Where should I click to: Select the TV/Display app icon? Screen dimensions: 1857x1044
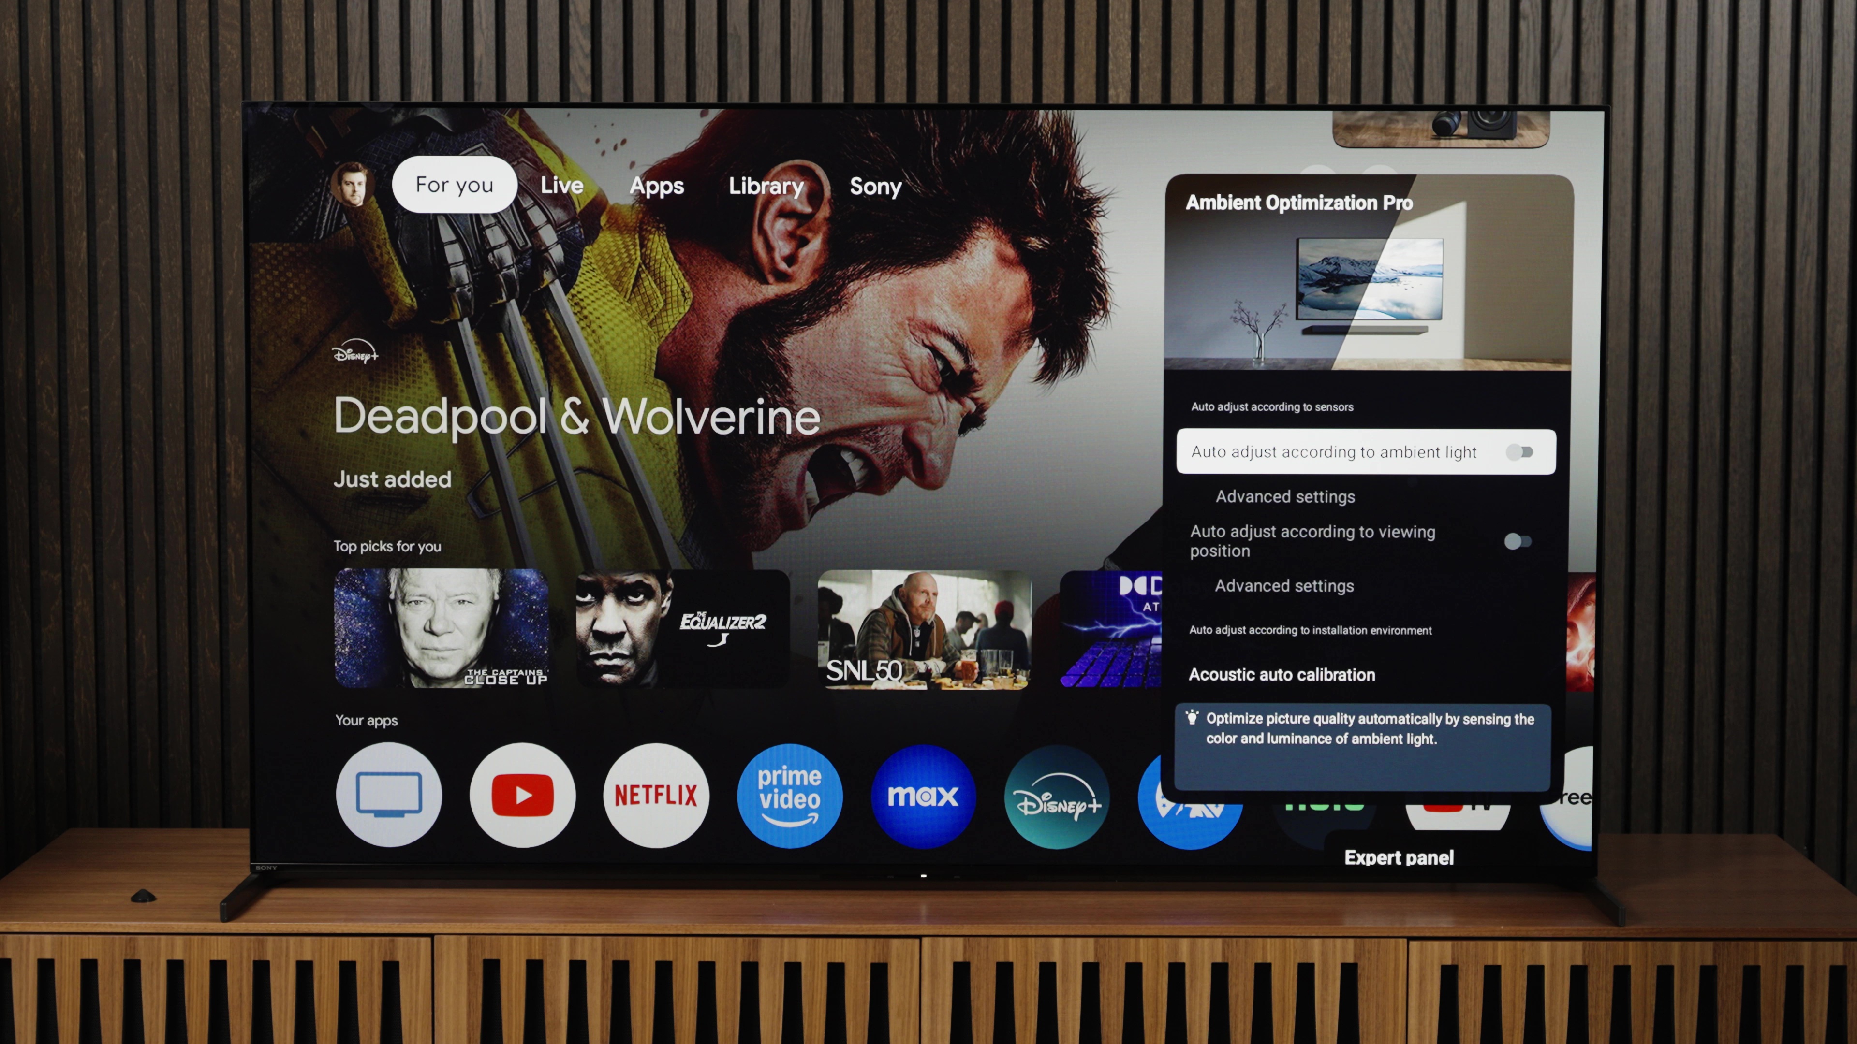coord(390,794)
